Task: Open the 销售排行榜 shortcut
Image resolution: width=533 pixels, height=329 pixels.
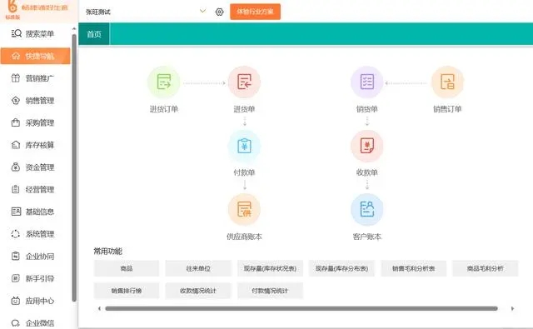Action: coord(127,291)
